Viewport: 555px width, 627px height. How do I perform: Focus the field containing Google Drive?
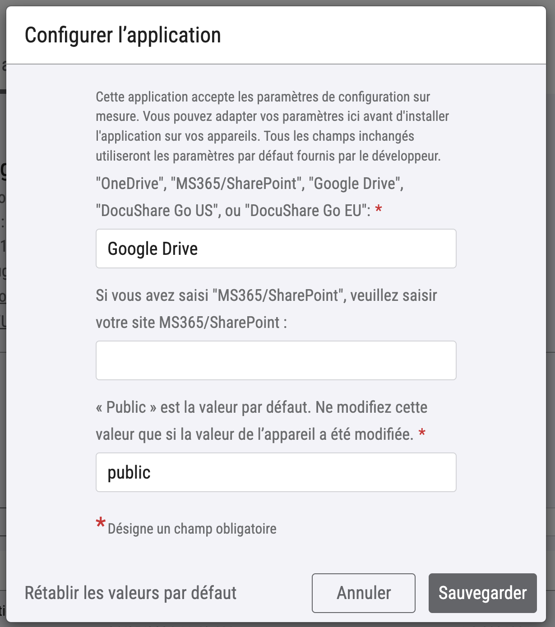tap(276, 249)
